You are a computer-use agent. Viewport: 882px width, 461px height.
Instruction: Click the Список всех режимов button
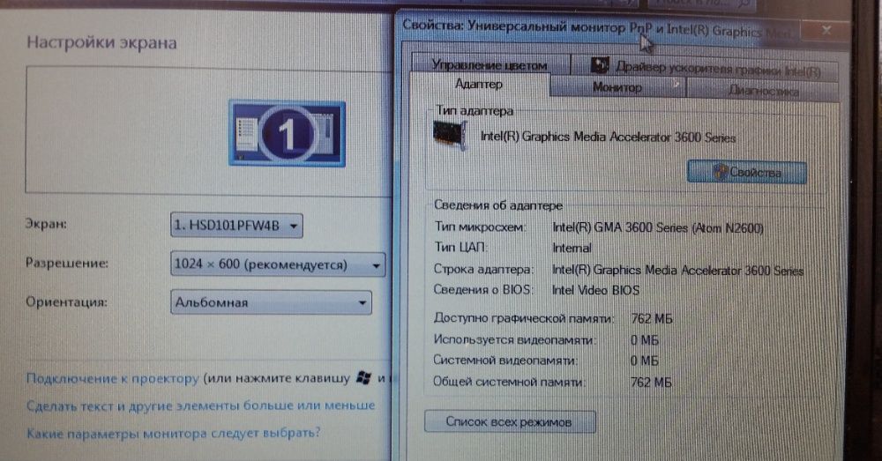tap(510, 421)
